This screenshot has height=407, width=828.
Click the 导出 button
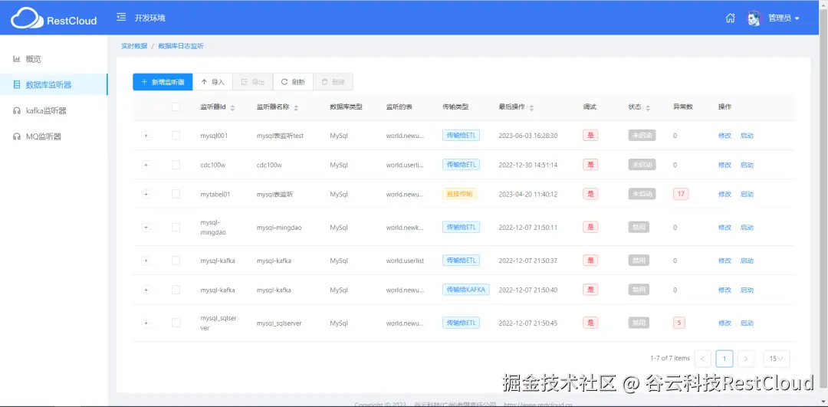click(x=253, y=82)
